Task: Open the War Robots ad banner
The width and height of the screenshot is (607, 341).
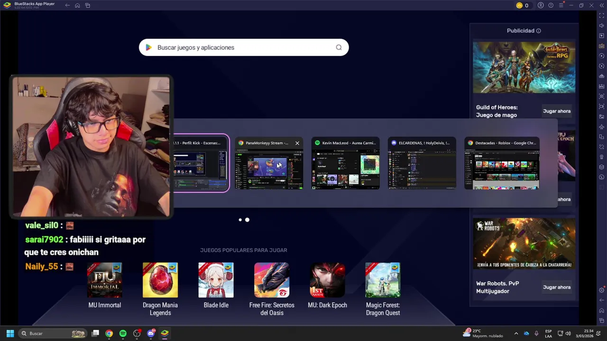Action: click(x=524, y=243)
